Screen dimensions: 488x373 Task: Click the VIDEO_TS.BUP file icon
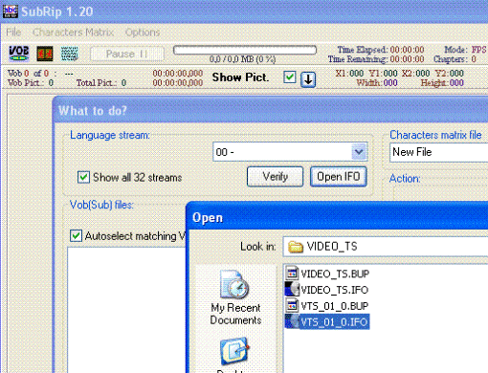[x=292, y=274]
